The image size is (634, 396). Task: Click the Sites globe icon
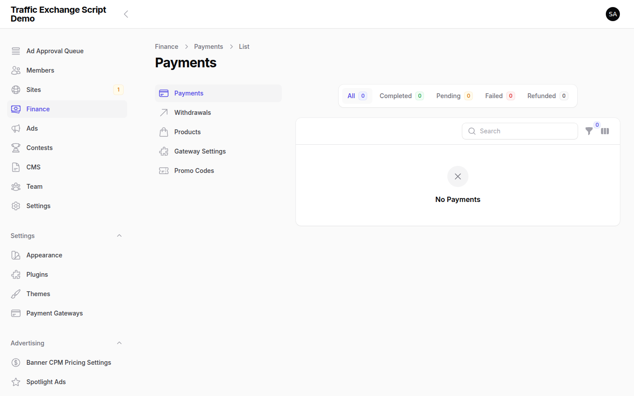click(16, 89)
